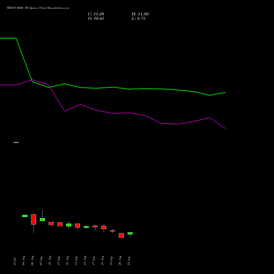Image resolution: width=274 pixels, height=274 pixels.
Task: Click the red 18 Aug candlestick
Action: (x=104, y=227)
